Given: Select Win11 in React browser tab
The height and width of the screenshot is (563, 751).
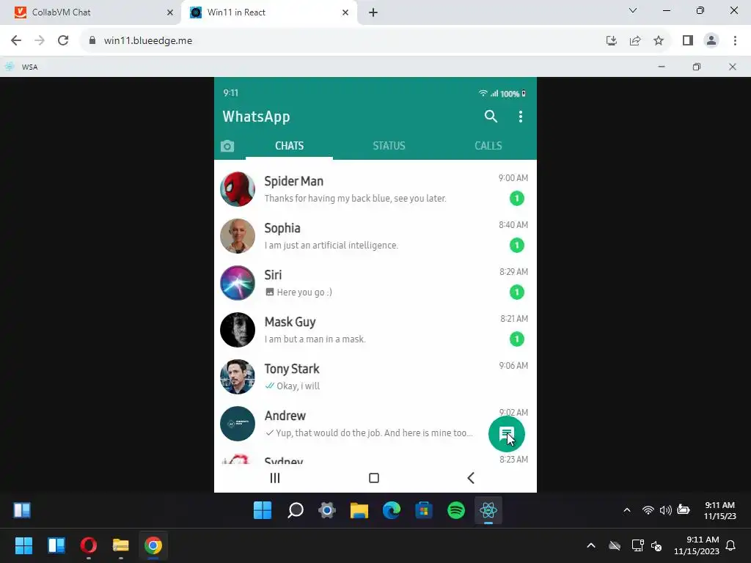Looking at the screenshot, I should pos(269,12).
